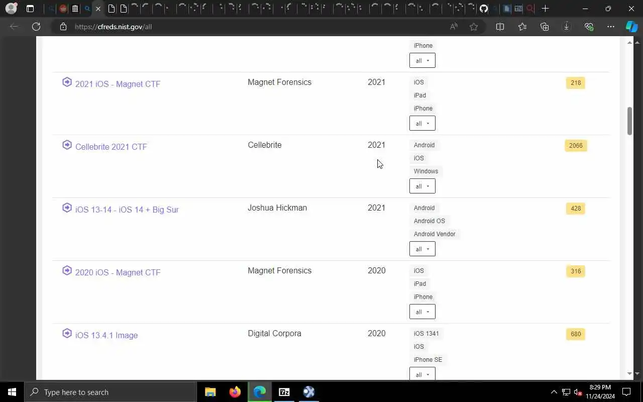Expand 'all' tags dropdown for 2021 iOS - Magnet CTF

coord(422,123)
